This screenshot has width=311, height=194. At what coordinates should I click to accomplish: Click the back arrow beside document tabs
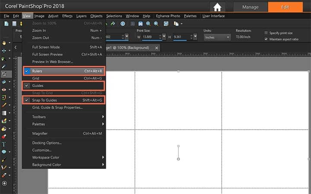16,47
